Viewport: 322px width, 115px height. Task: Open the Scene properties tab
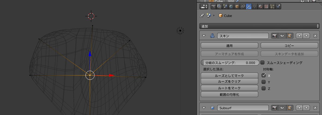pyautogui.click(x=225, y=6)
